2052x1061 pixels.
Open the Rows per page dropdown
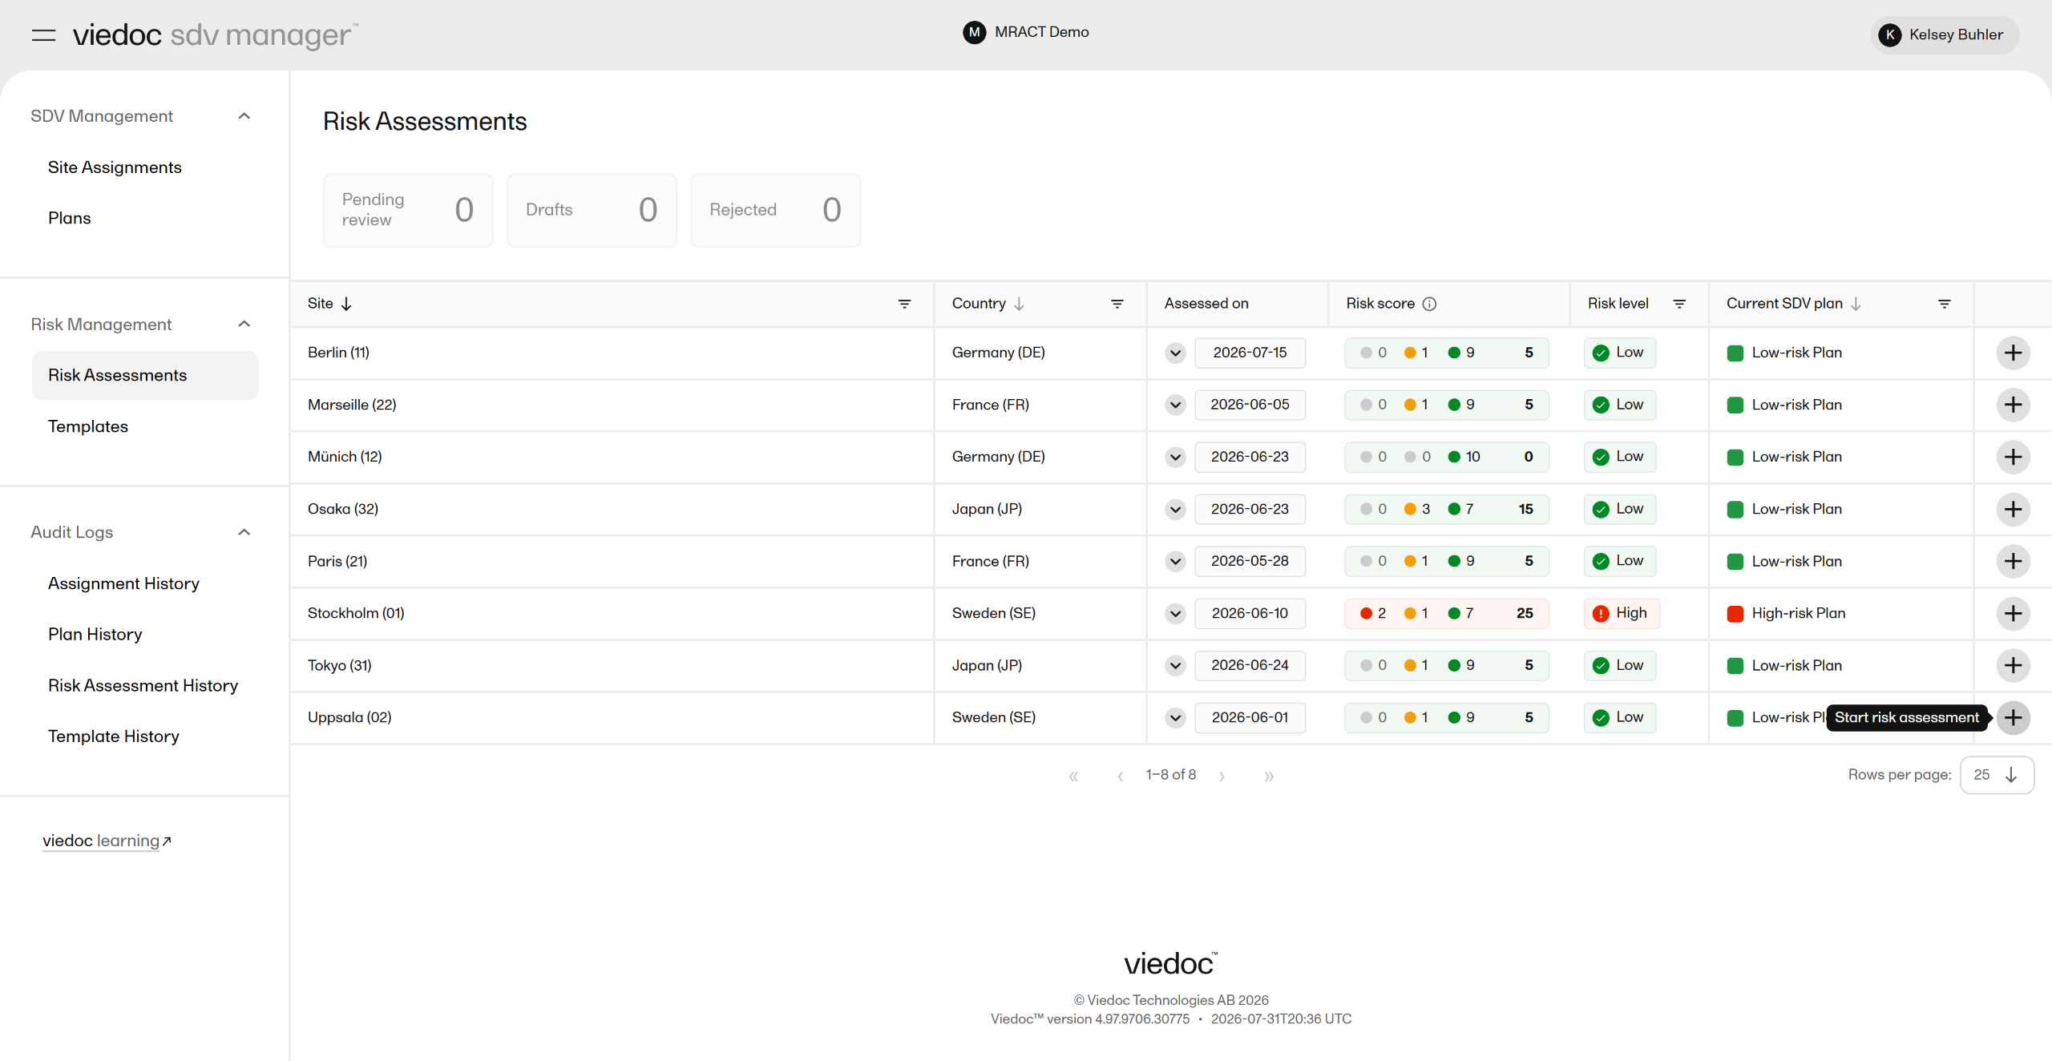coord(1996,775)
